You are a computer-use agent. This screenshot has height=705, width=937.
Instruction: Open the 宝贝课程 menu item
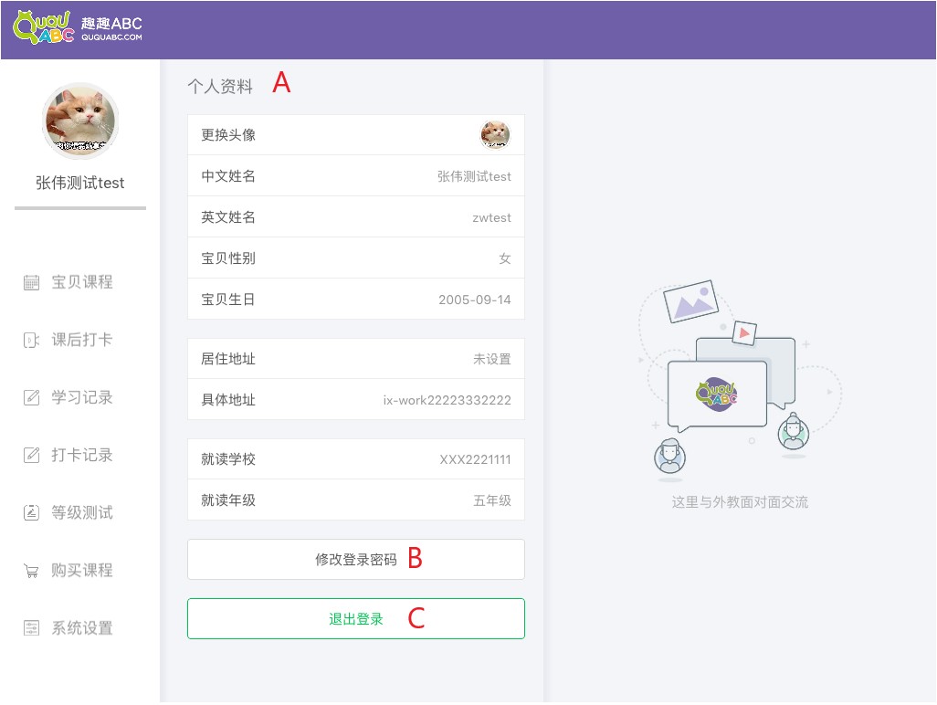tap(81, 283)
